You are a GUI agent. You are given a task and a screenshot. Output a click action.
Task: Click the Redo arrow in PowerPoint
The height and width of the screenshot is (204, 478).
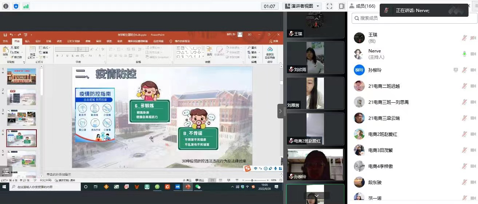pyautogui.click(x=20, y=35)
